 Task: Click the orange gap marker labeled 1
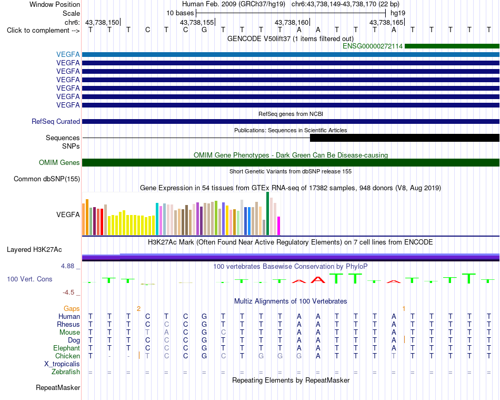(x=404, y=309)
